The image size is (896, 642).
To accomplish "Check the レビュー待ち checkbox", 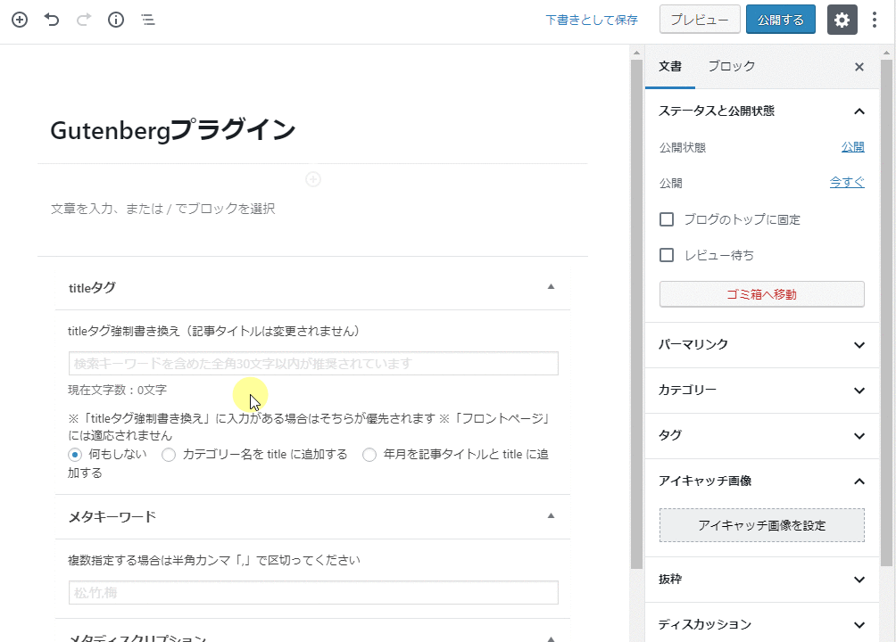I will [667, 255].
